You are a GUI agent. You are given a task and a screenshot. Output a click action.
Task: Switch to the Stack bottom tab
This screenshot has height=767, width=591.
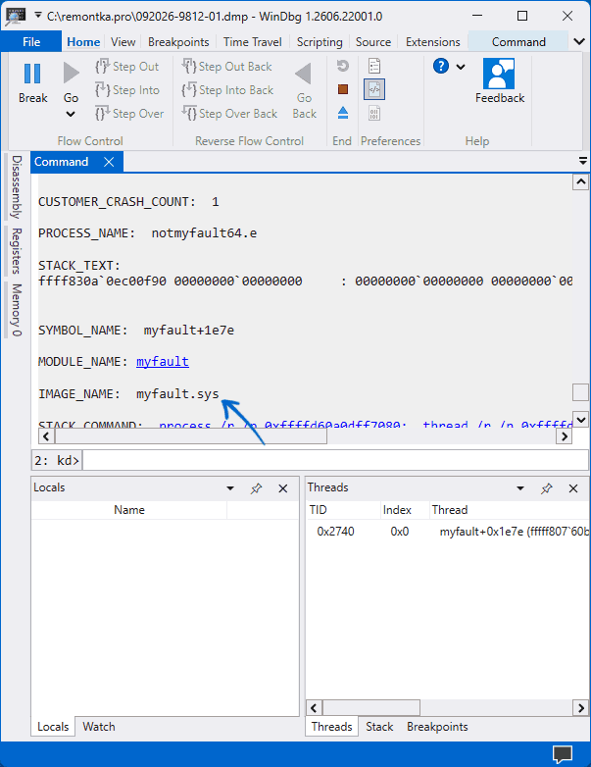coord(379,727)
